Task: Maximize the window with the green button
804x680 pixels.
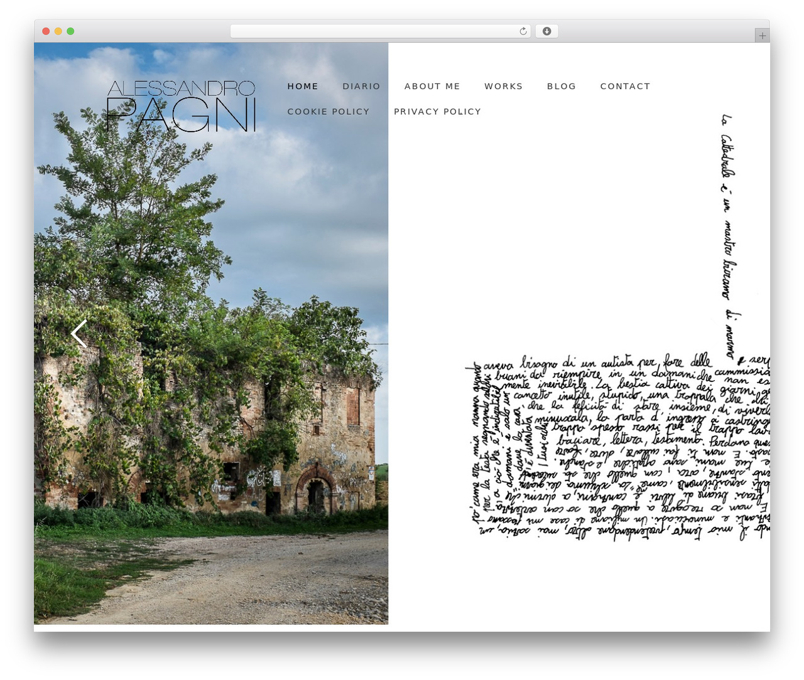Action: 70,31
